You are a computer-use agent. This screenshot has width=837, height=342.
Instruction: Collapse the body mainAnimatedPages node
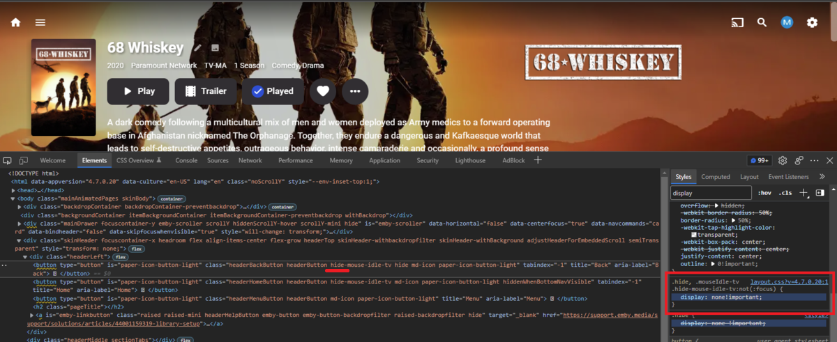click(14, 199)
